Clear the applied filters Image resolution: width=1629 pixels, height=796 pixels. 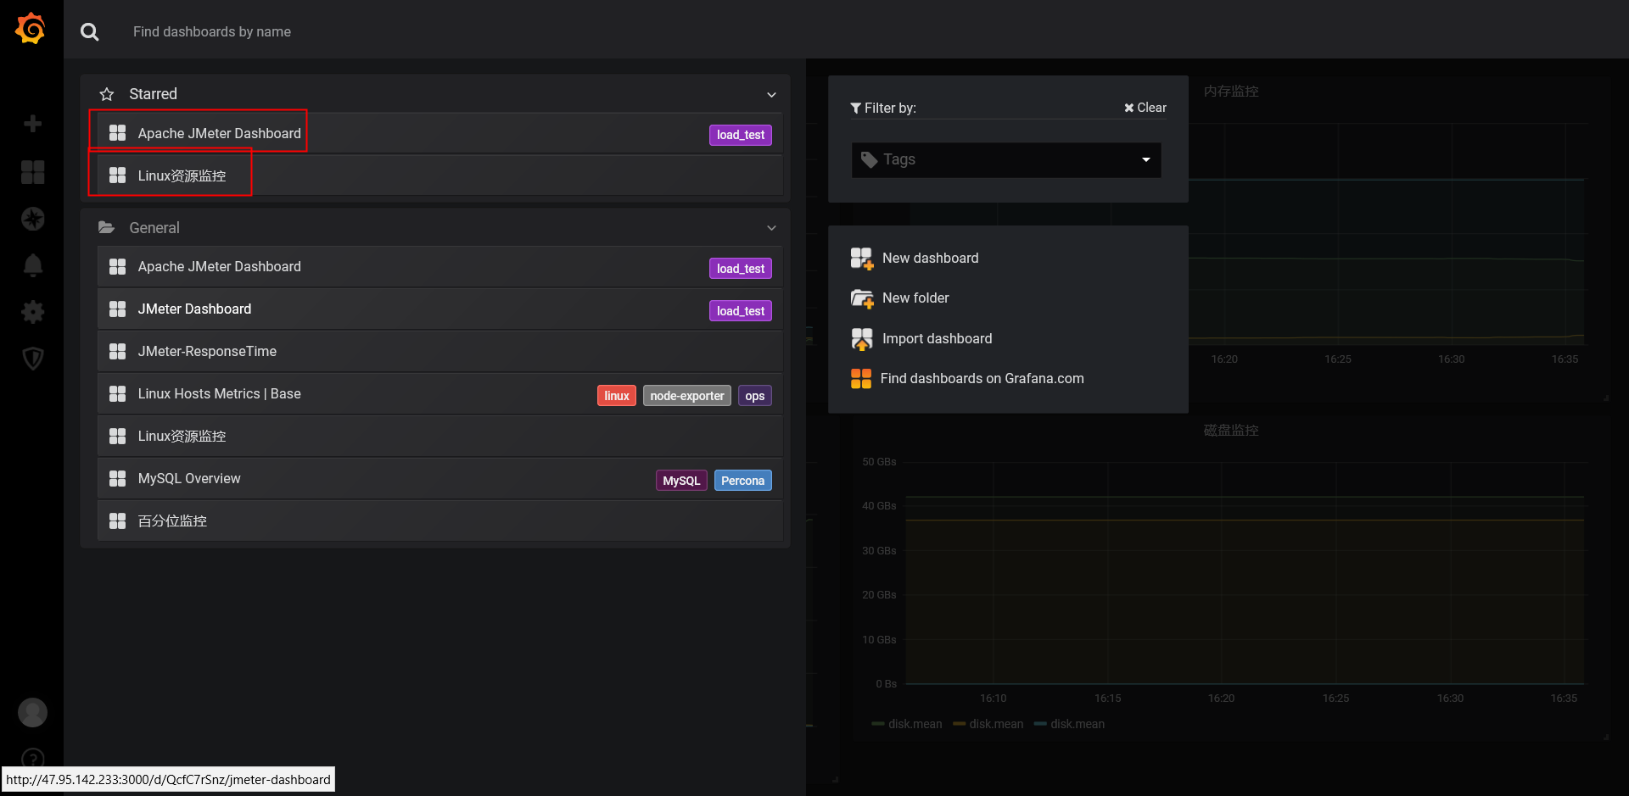point(1145,108)
